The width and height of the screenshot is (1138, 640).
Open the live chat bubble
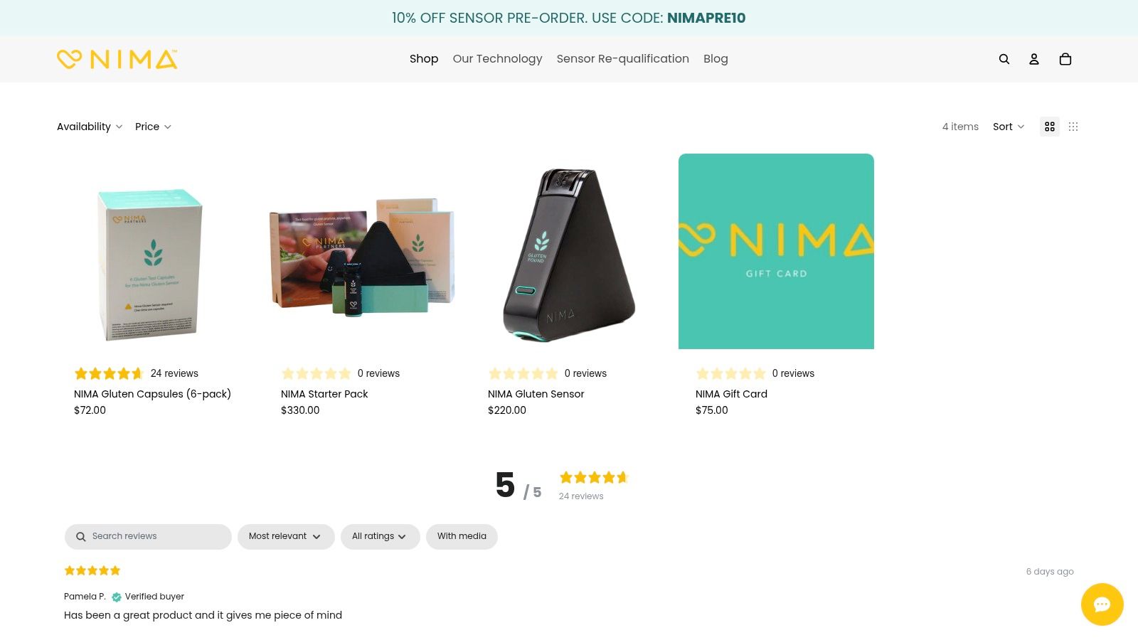pos(1102,604)
